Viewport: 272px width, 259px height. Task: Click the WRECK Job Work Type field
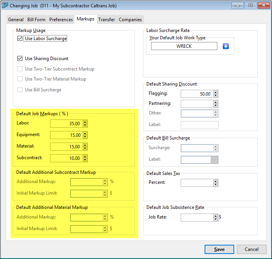click(x=184, y=46)
